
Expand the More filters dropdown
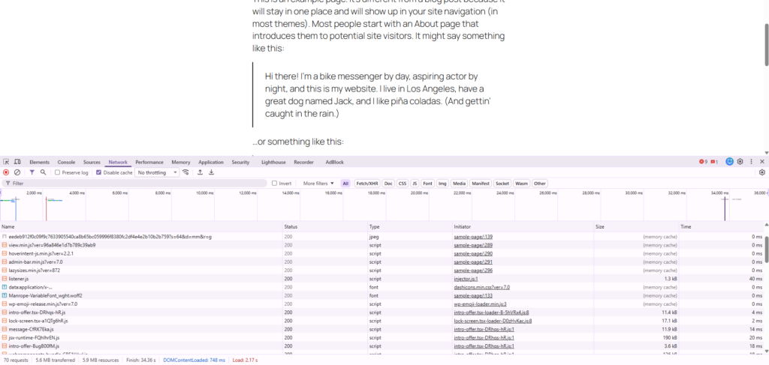coord(318,184)
